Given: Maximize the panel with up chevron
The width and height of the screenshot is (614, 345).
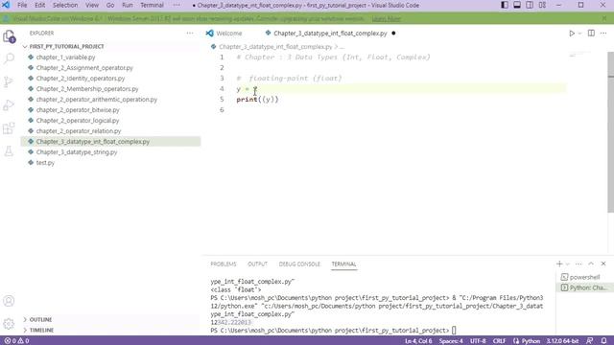Looking at the screenshot, I should [x=591, y=264].
